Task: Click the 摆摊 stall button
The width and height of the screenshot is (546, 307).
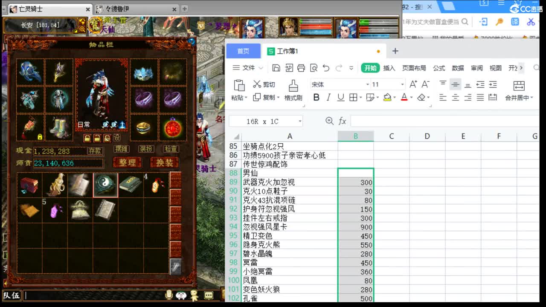Action: (121, 149)
